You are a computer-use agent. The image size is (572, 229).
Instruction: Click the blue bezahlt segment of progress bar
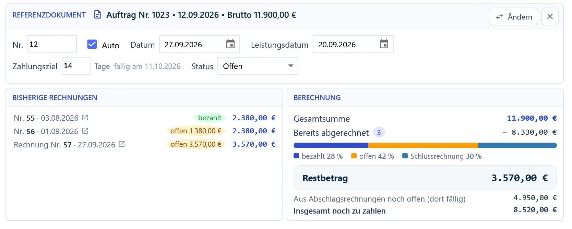tap(331, 145)
